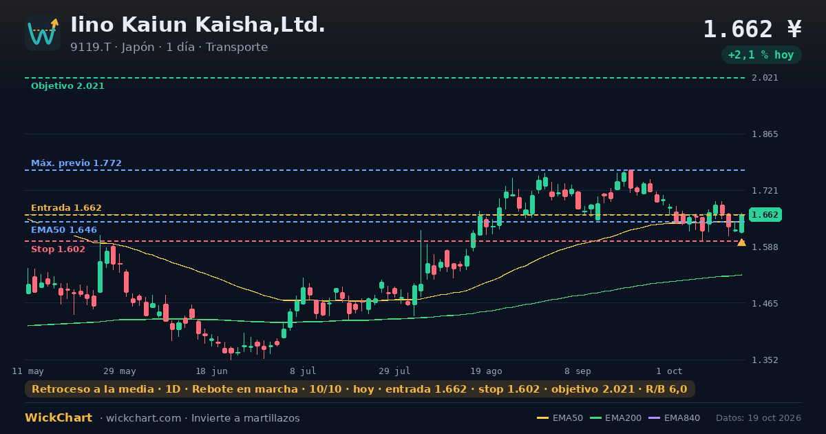Click the 1.865 price axis value
This screenshot has height=434, width=826.
[765, 134]
